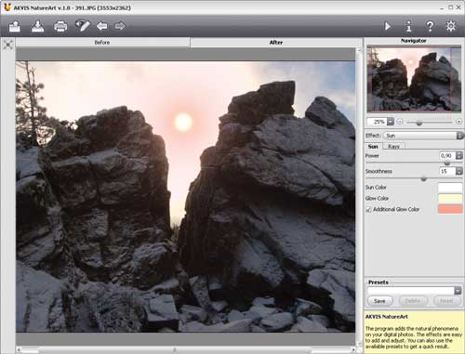Click the Navigator preview thumbnail
Viewport: 465px width, 354px height.
coord(414,79)
